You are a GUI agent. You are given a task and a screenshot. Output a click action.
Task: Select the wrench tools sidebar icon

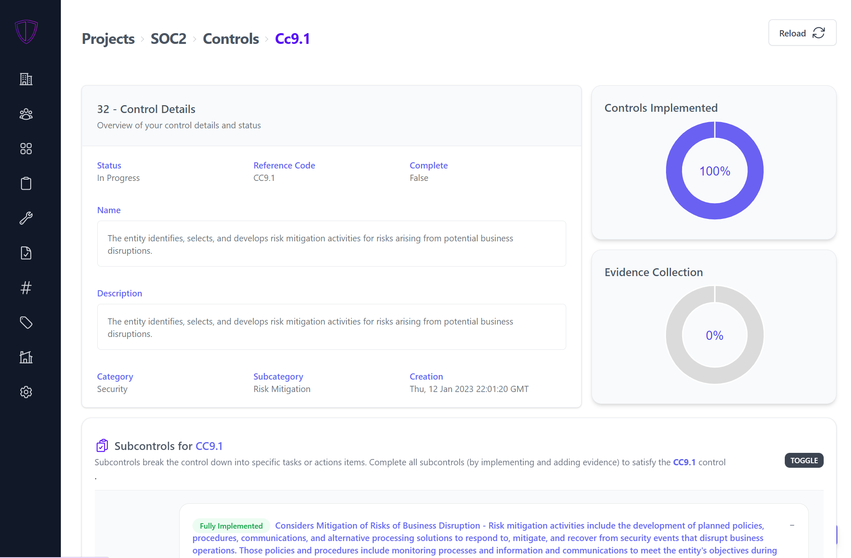tap(26, 218)
